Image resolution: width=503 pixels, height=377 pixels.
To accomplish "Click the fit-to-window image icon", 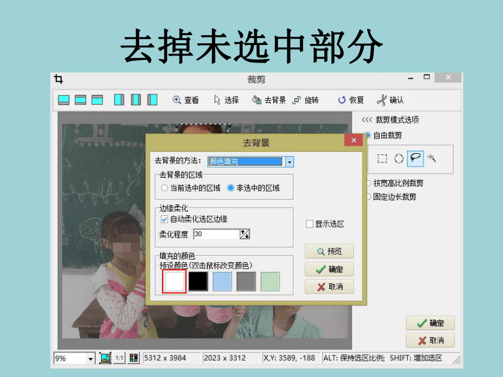I will [105, 358].
